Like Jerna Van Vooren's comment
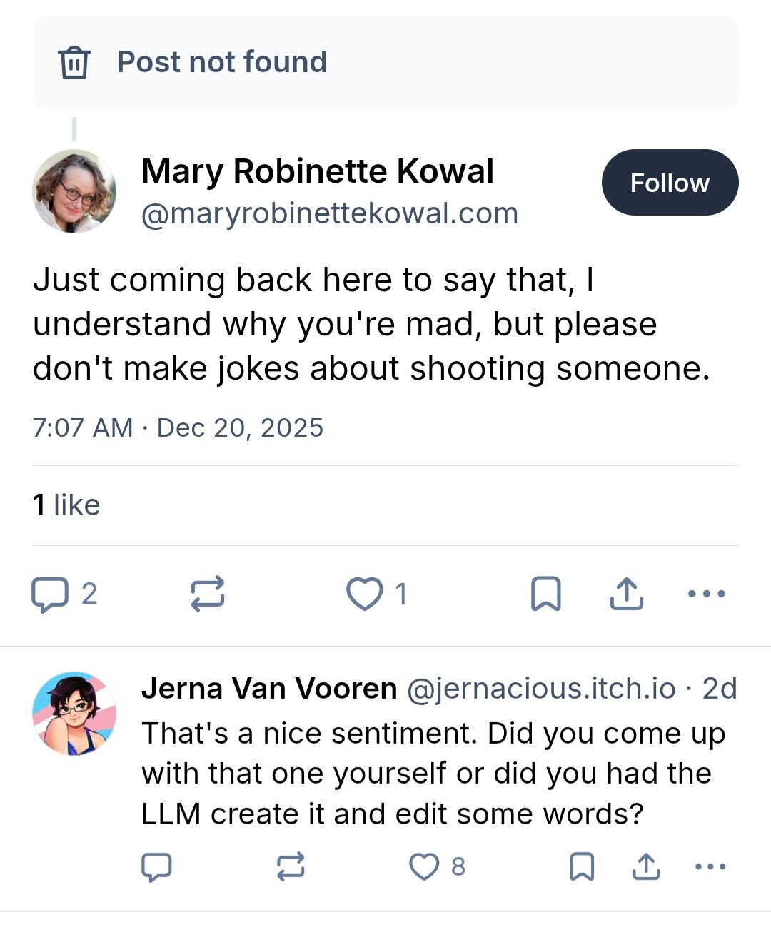This screenshot has width=771, height=952. (424, 866)
